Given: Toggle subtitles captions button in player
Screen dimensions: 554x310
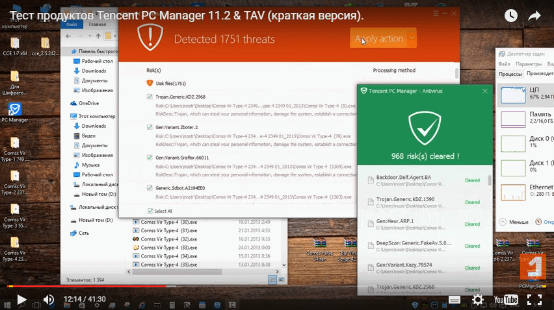Looking at the screenshot, I should click(455, 300).
